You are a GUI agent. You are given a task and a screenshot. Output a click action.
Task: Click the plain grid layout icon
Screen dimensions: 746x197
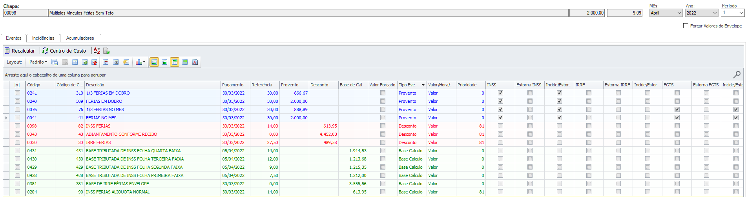(x=75, y=62)
